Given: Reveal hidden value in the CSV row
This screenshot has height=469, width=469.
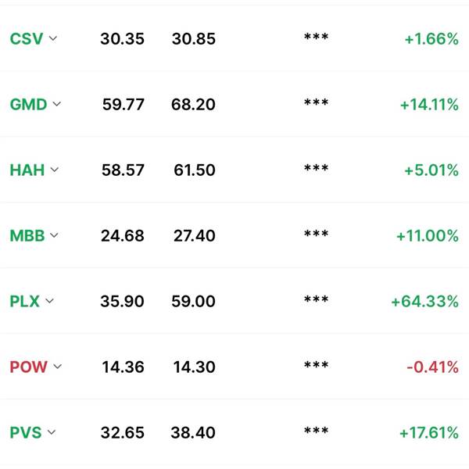Looking at the screenshot, I should (x=316, y=39).
